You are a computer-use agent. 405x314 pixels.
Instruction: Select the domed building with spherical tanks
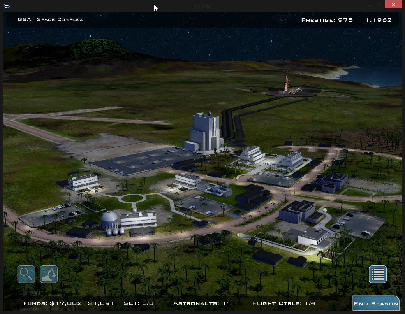pos(111,223)
